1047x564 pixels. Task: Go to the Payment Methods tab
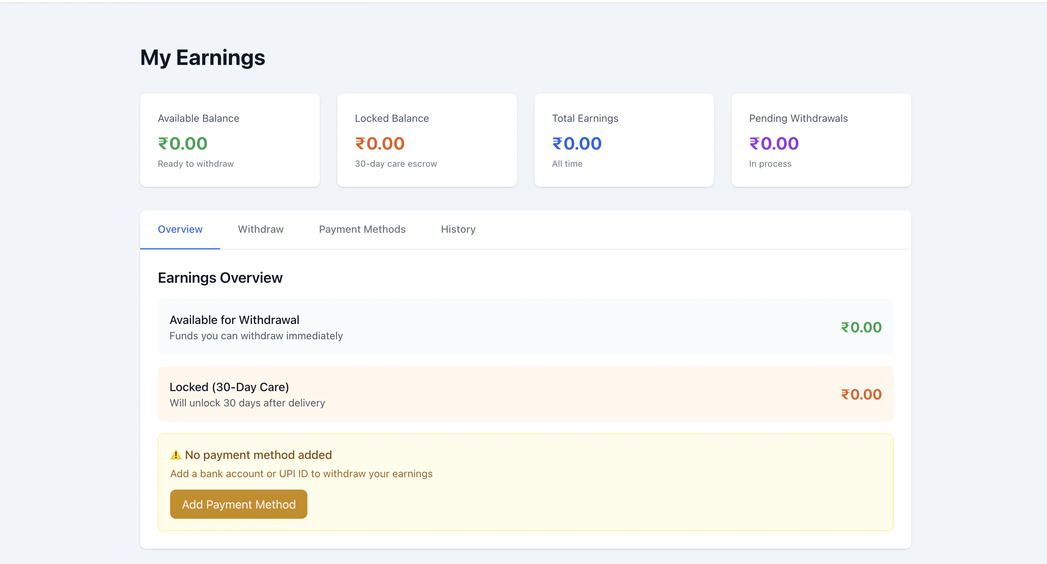point(362,229)
